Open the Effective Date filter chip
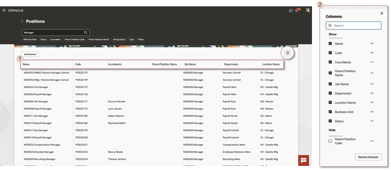Screen dimensions: 391x170 coord(30,39)
